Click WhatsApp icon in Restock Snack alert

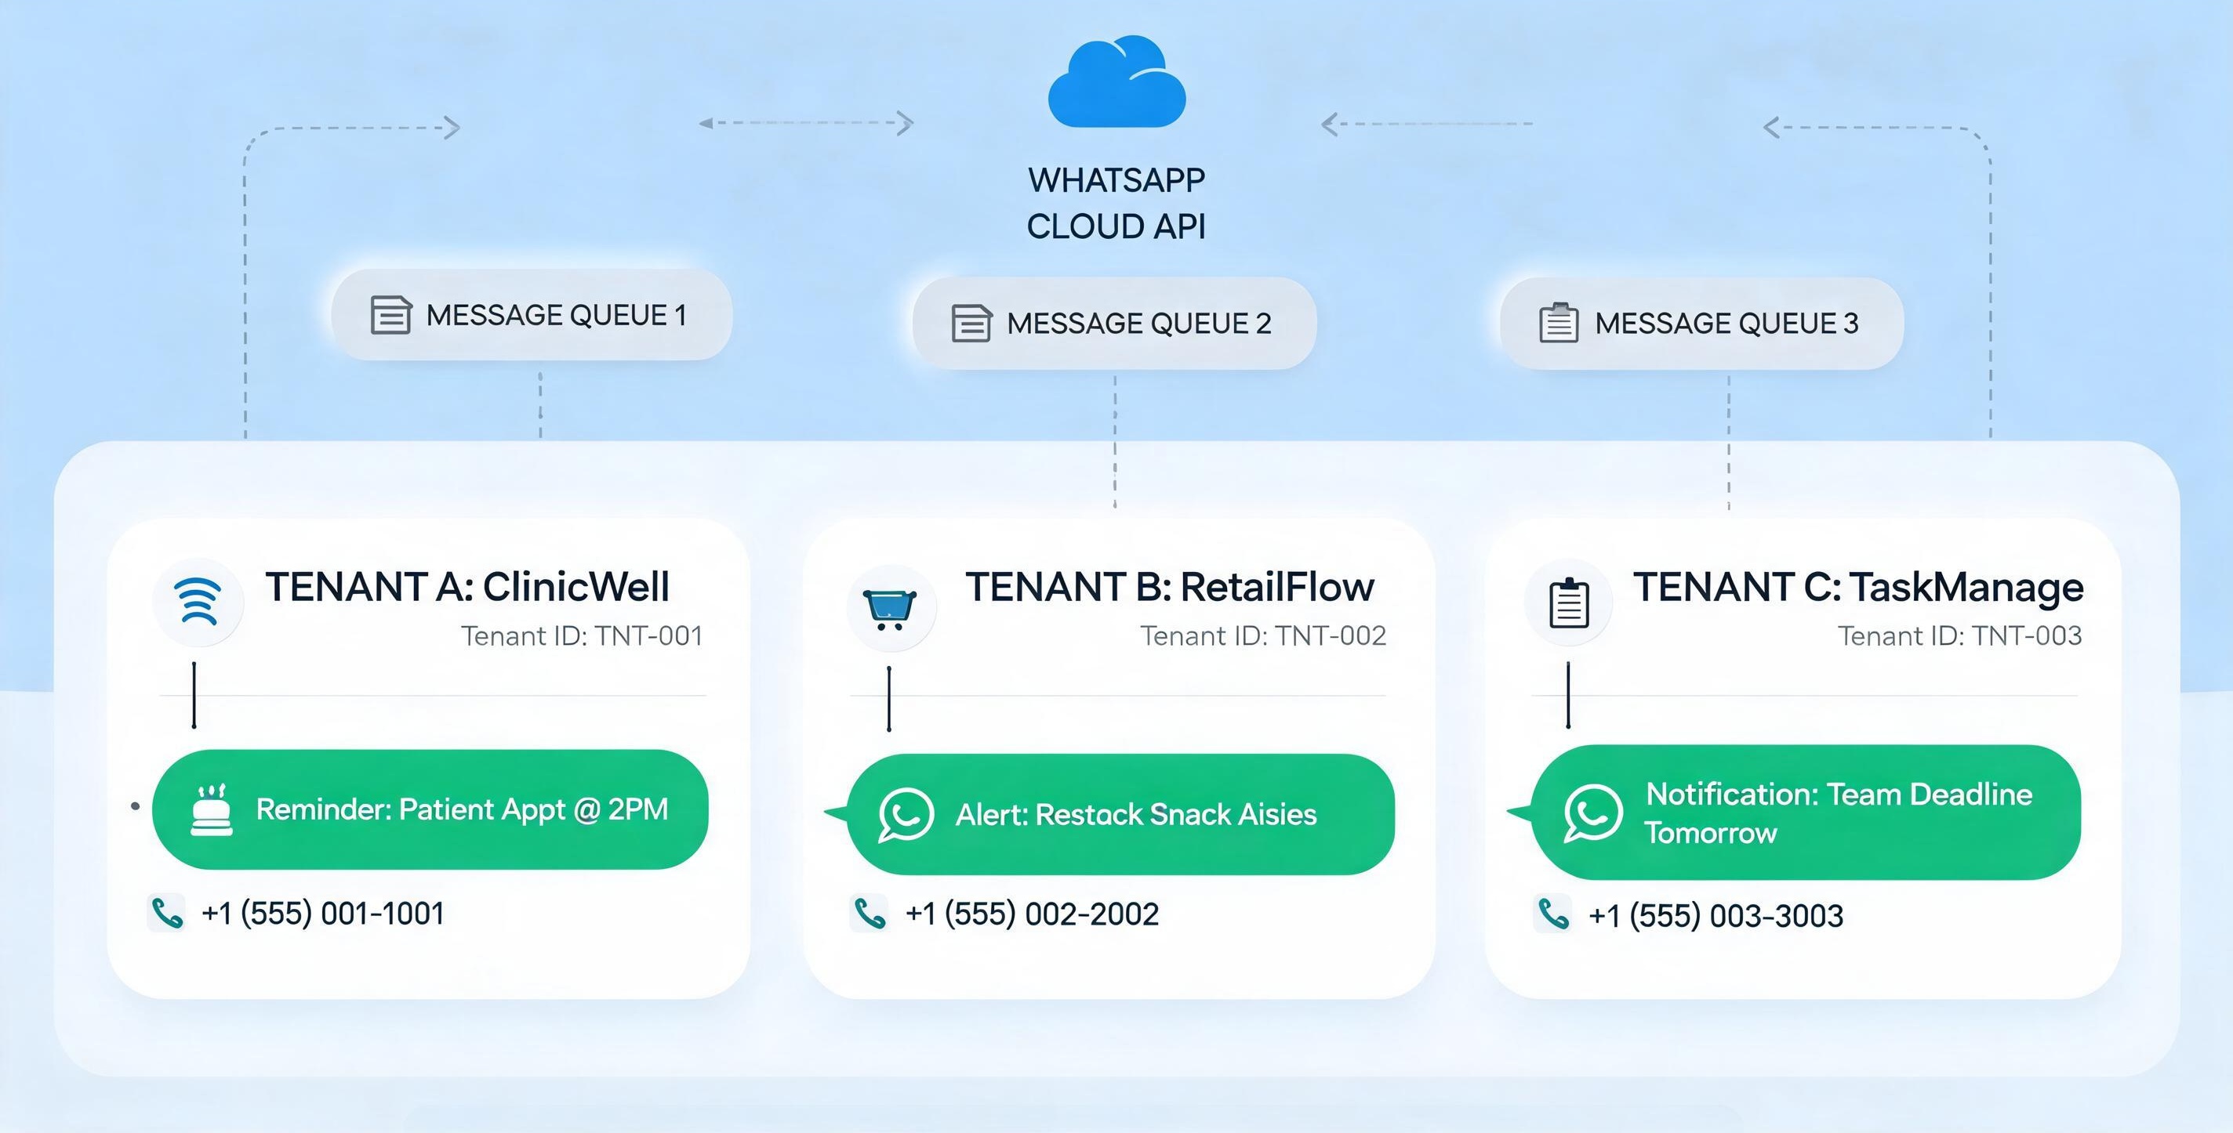[x=906, y=814]
